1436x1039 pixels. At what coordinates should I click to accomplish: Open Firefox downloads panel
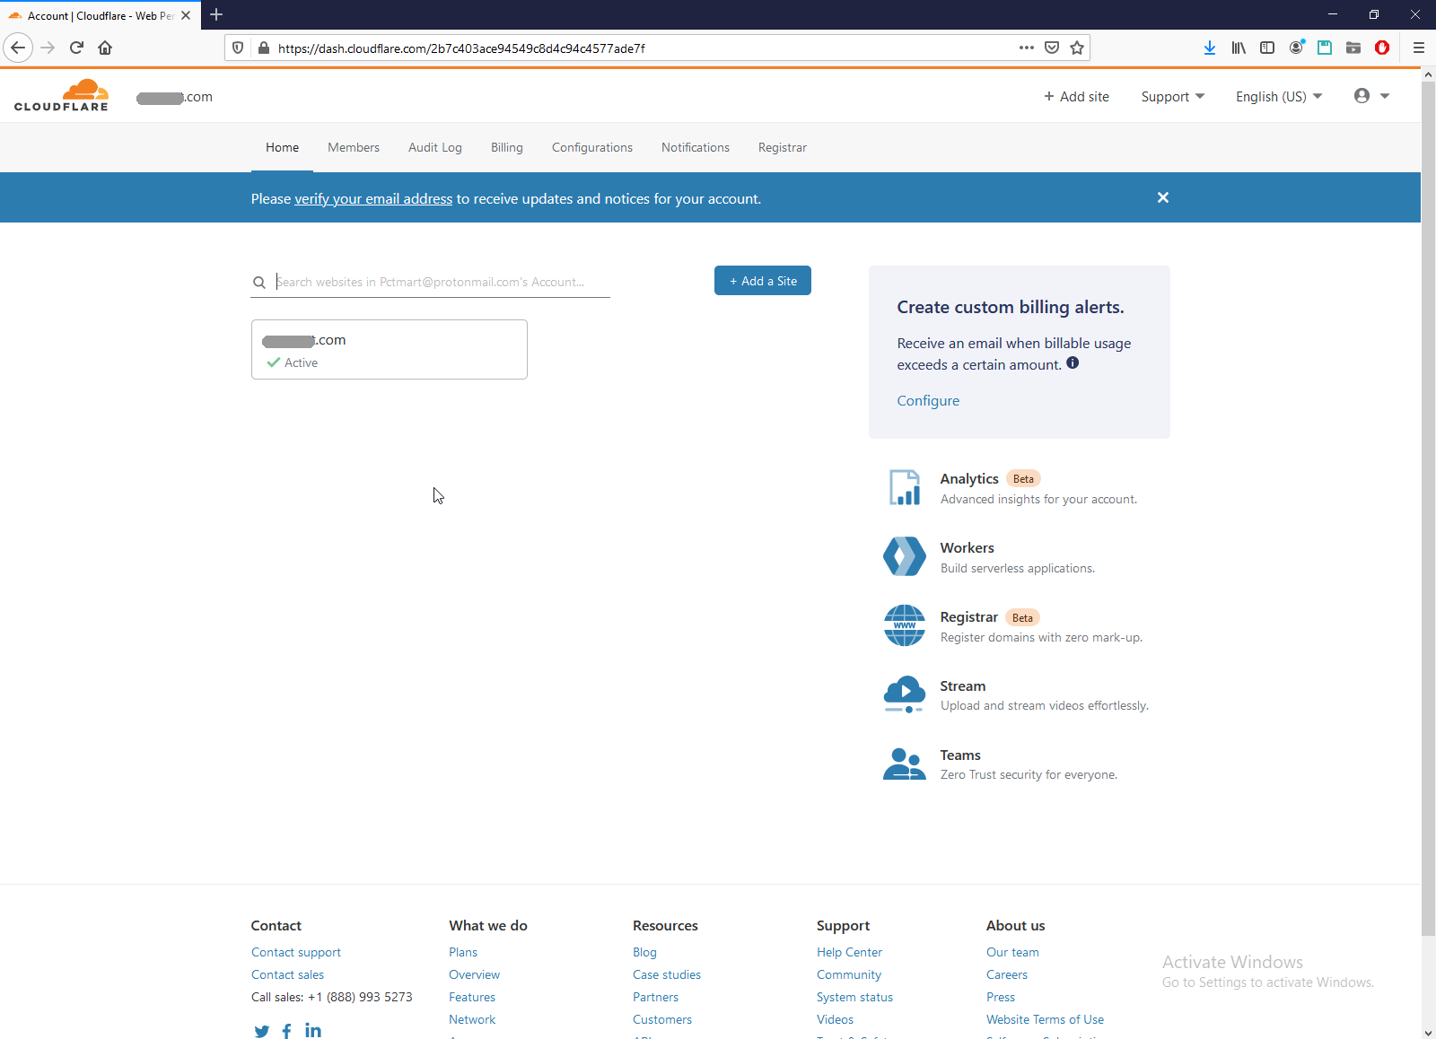[x=1210, y=48]
